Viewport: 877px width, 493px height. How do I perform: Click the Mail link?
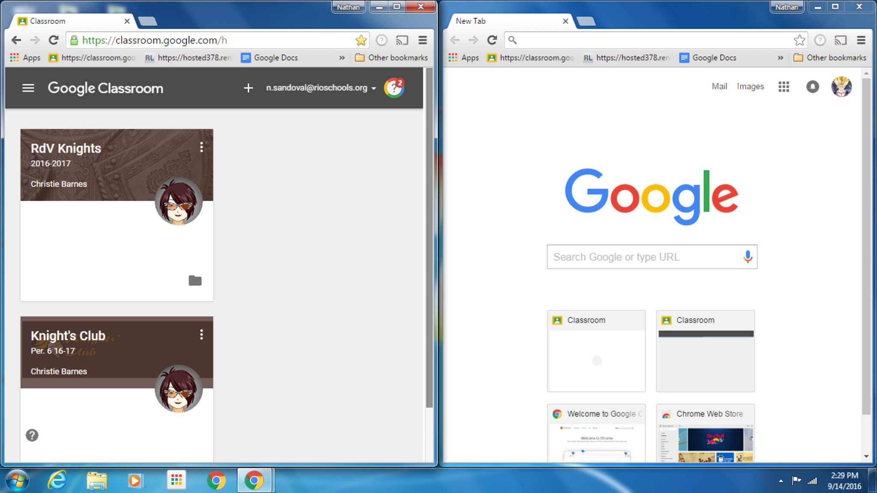[x=719, y=87]
